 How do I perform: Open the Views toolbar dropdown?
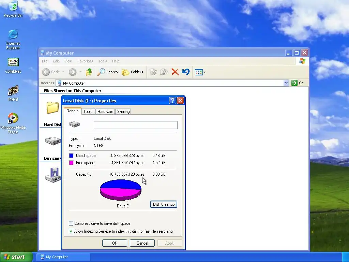tap(200, 72)
